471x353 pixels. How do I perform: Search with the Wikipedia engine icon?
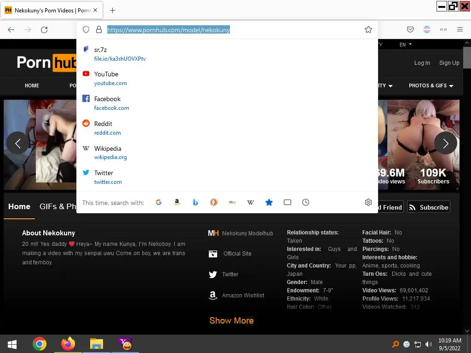[x=251, y=202]
